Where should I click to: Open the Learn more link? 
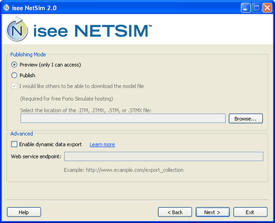coord(102,145)
